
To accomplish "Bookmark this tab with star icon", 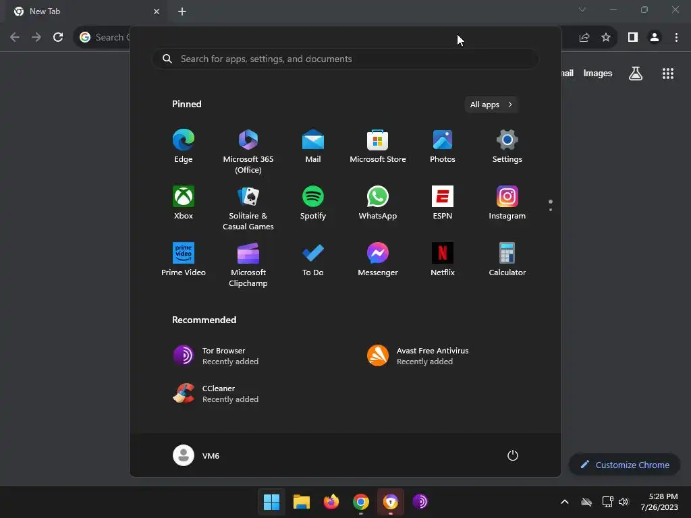I will (x=606, y=38).
